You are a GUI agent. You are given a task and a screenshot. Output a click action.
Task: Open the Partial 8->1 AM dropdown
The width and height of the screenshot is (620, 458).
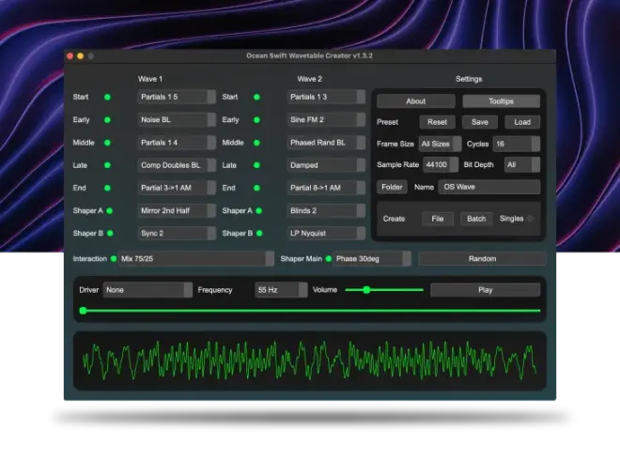pos(326,188)
